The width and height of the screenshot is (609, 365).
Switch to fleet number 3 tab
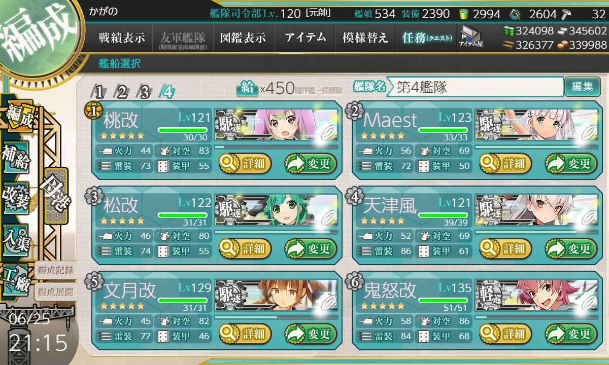[x=145, y=92]
